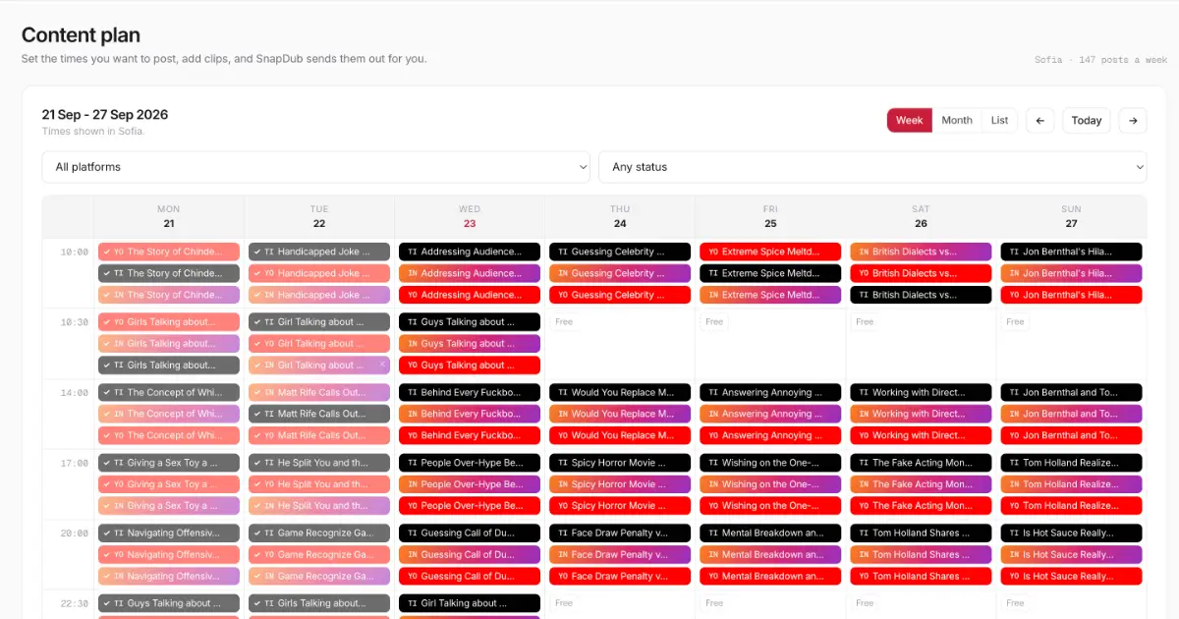
Task: Open the All platforms dropdown
Action: coord(315,167)
